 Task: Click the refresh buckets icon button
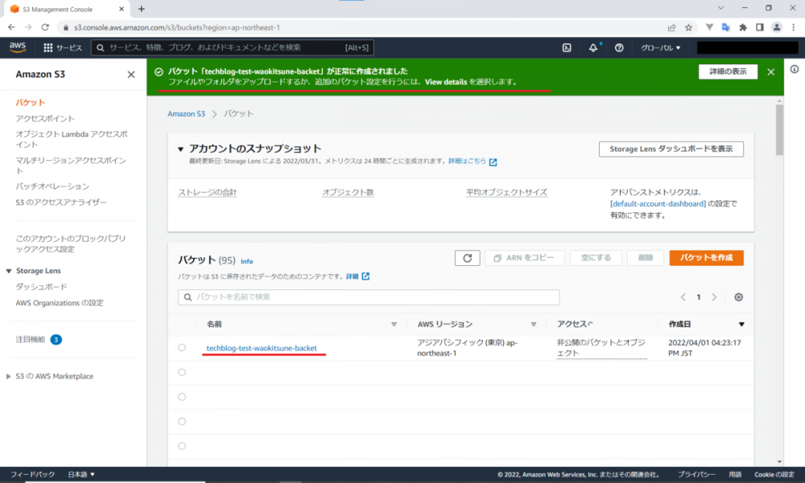tap(467, 258)
